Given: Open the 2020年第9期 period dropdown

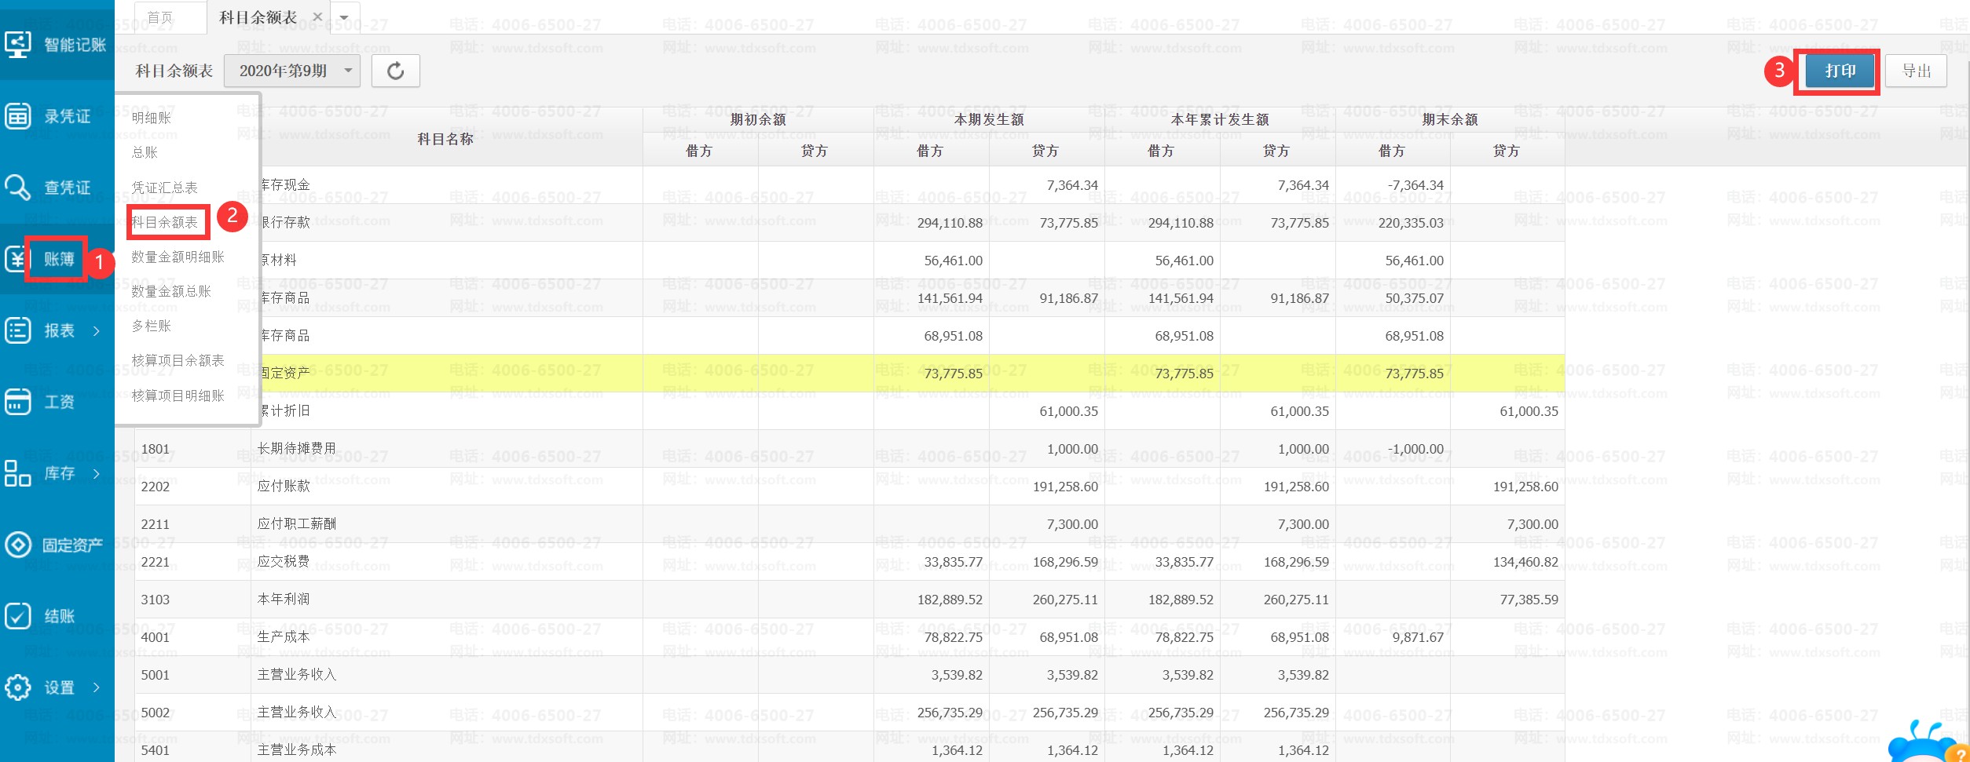Looking at the screenshot, I should tap(292, 71).
